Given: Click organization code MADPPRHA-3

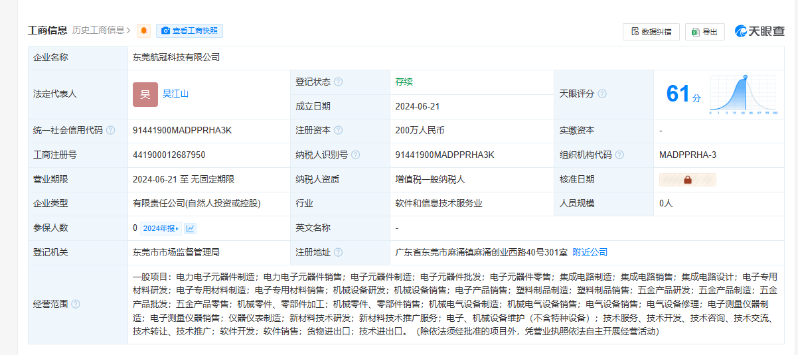Looking at the screenshot, I should tap(688, 155).
